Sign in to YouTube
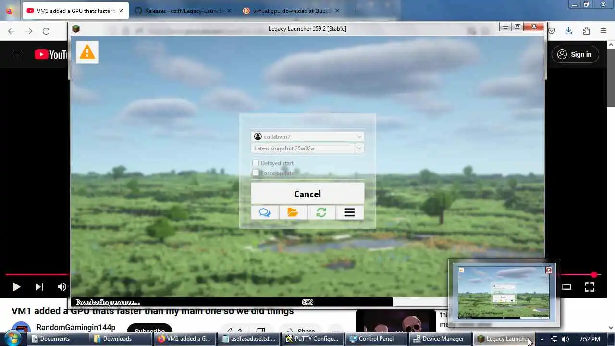 pos(575,54)
